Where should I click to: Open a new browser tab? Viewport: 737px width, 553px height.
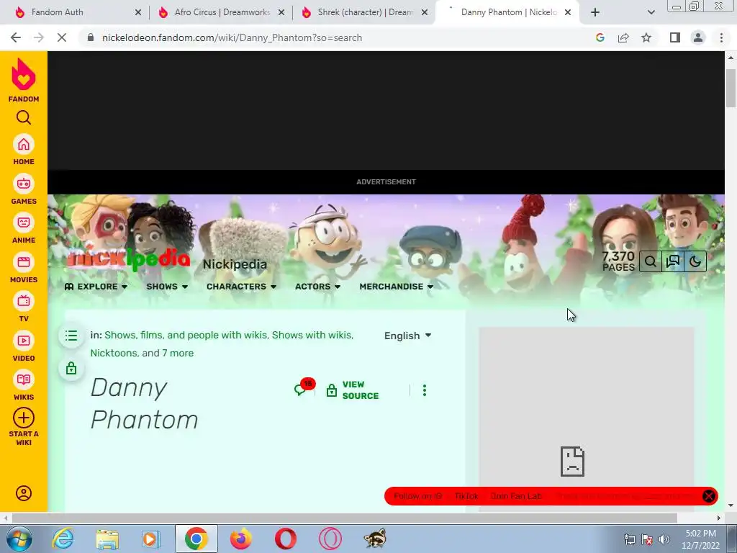[595, 12]
